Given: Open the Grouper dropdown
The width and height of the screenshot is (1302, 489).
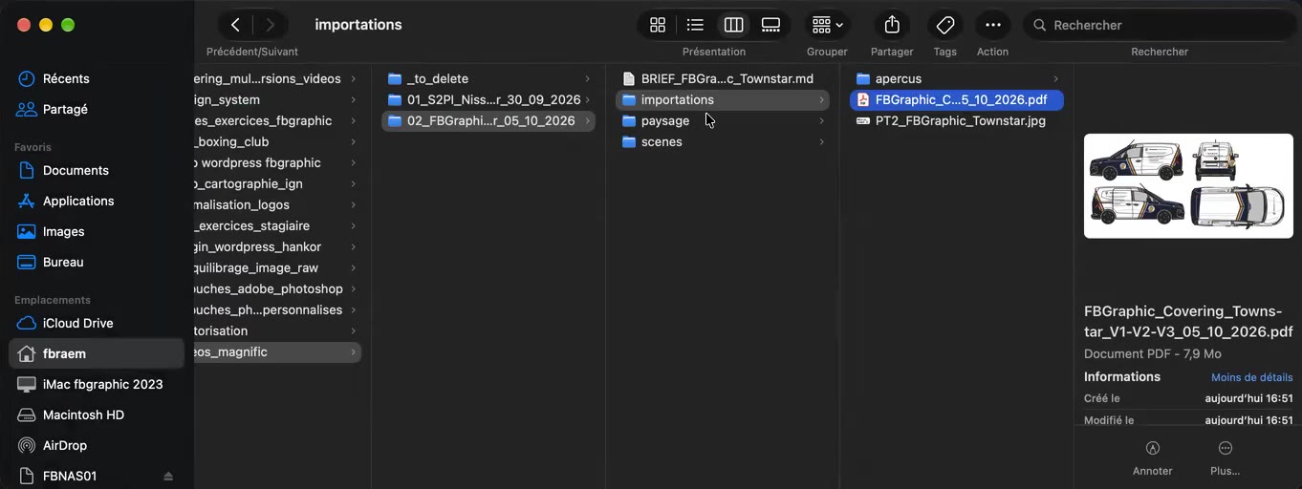Looking at the screenshot, I should 827,25.
